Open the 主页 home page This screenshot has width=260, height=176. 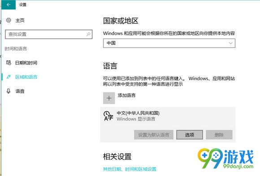(x=20, y=21)
